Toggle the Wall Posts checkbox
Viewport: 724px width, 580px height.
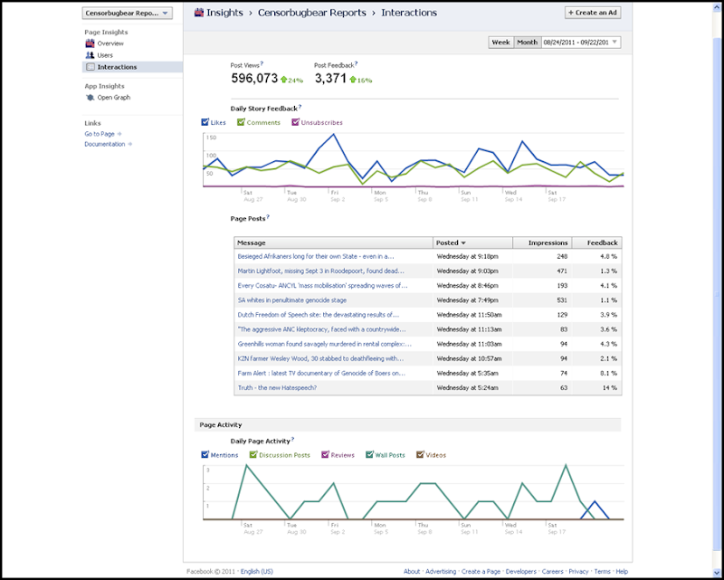click(x=369, y=455)
